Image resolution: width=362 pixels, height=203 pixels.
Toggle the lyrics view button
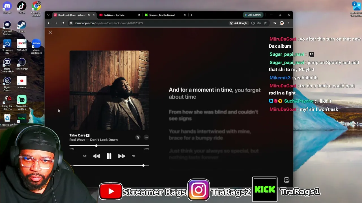[286, 180]
